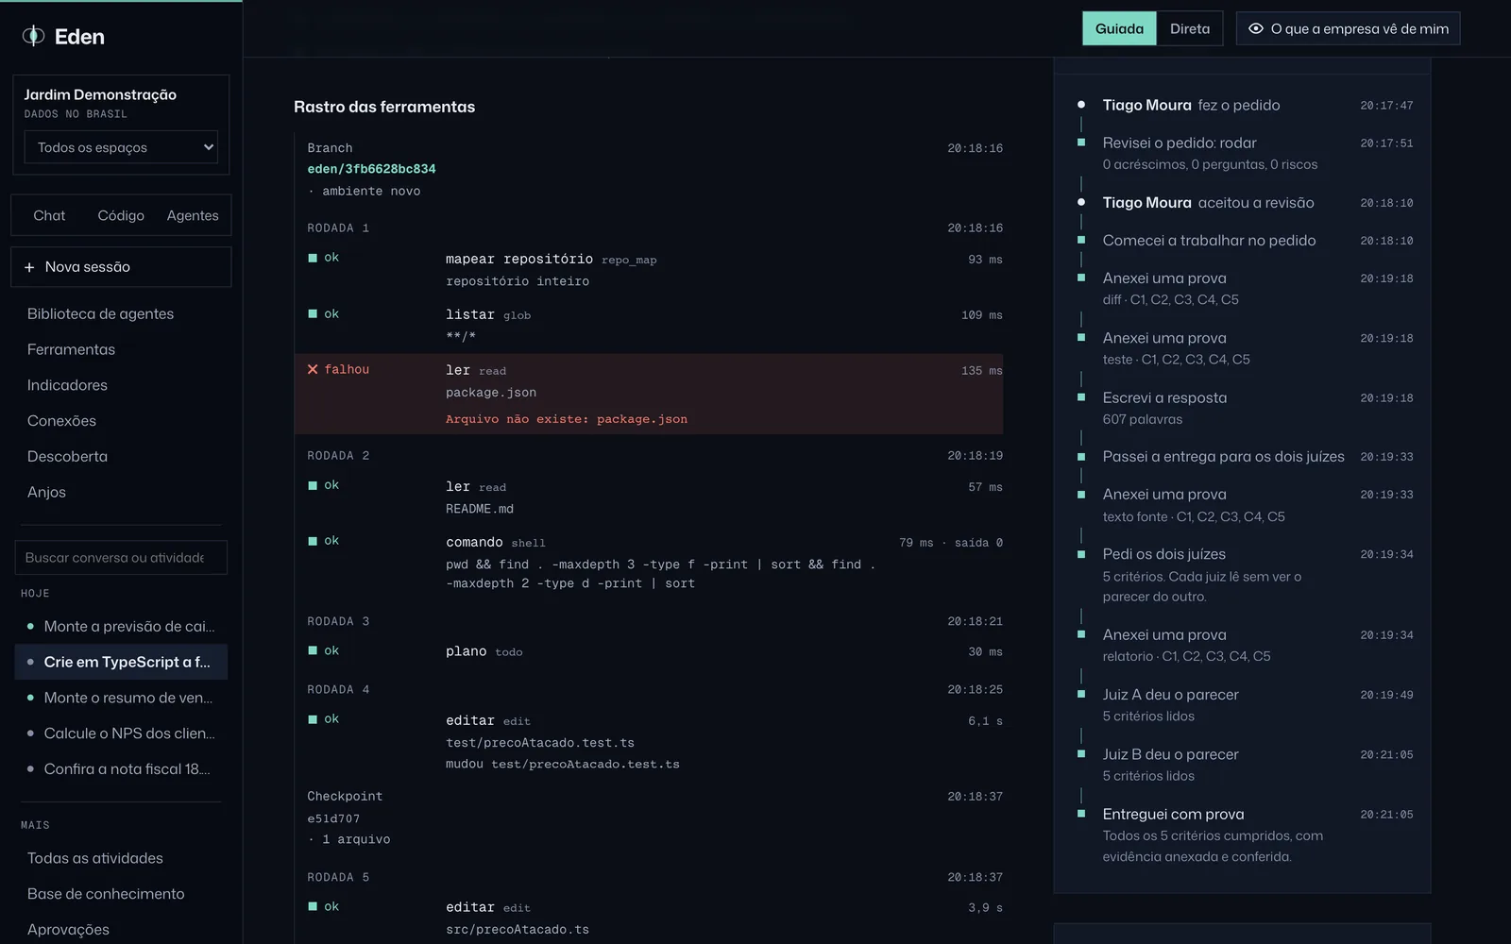Click the branch name eden/3fb6628bc834

click(371, 169)
